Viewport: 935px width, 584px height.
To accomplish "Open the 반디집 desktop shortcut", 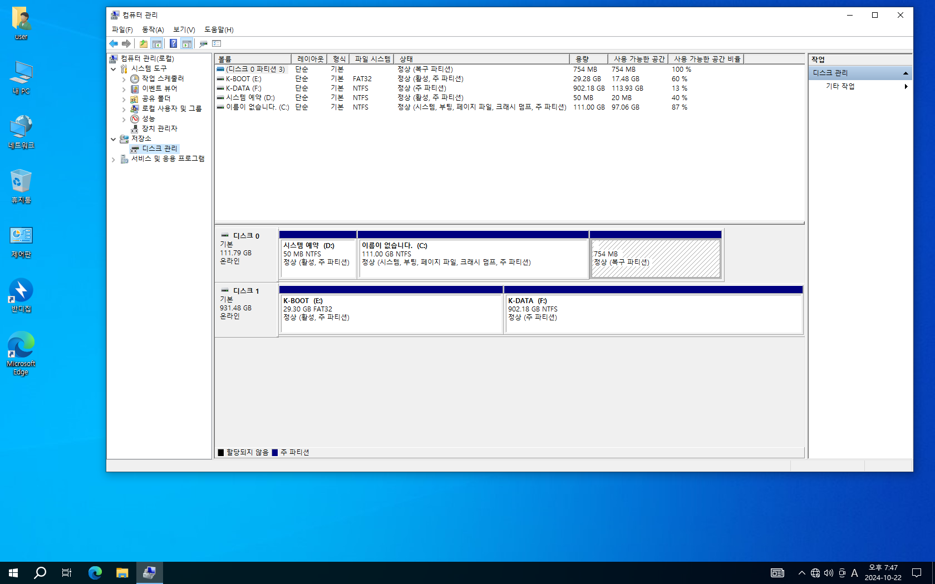I will (x=21, y=296).
